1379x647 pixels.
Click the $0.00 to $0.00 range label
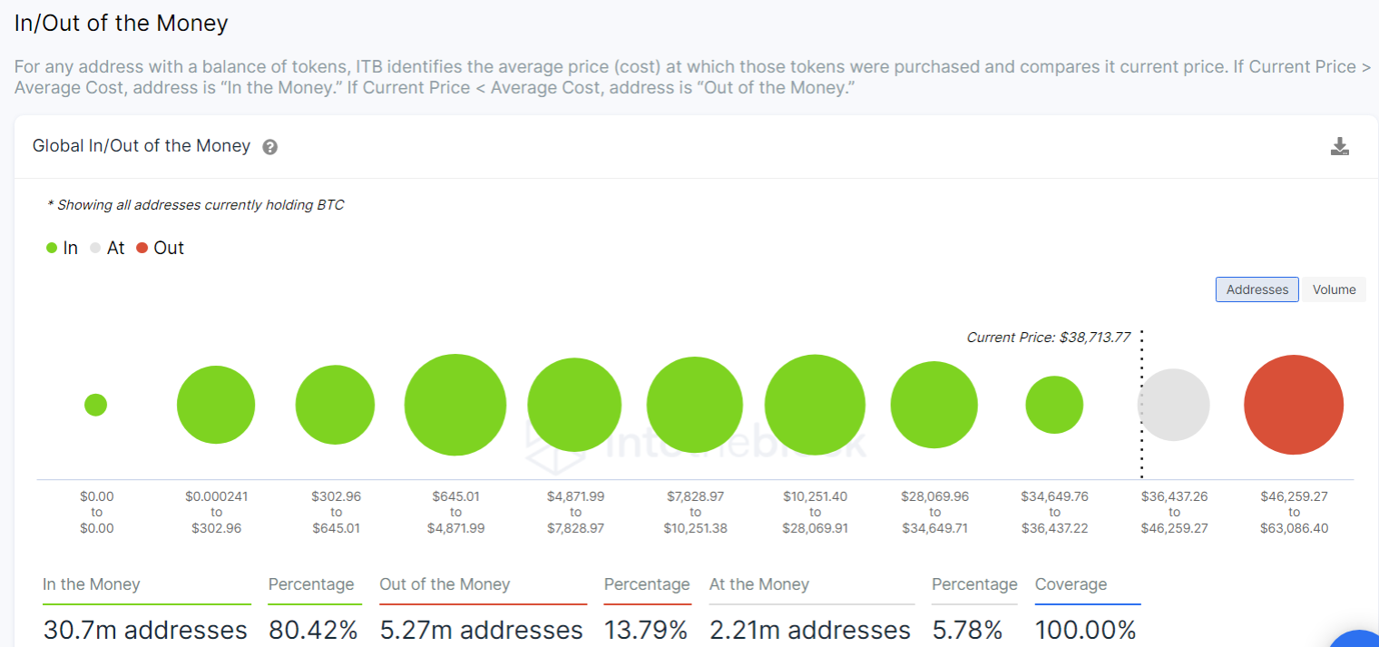coord(97,512)
